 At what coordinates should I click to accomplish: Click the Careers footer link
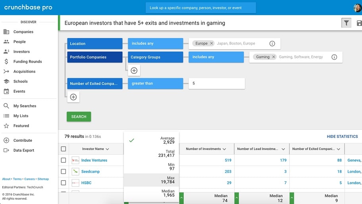[x=29, y=179]
